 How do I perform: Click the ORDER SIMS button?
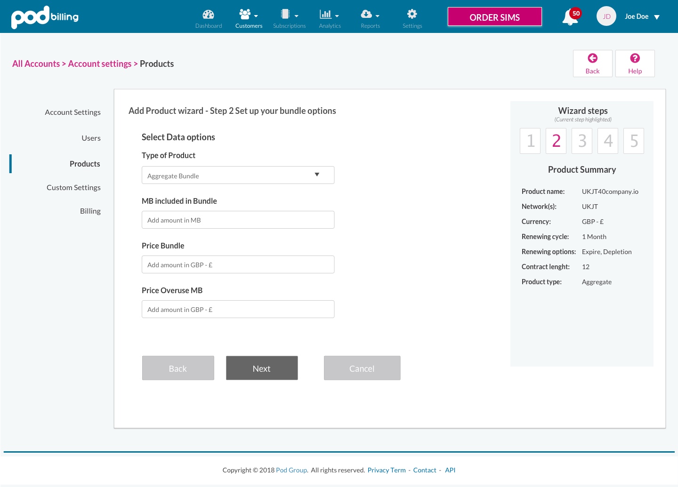(x=494, y=17)
